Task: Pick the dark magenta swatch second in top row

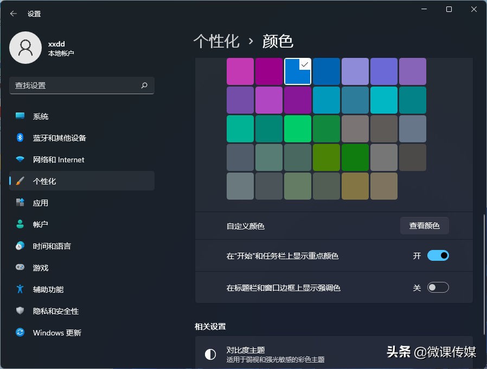Action: pos(269,71)
